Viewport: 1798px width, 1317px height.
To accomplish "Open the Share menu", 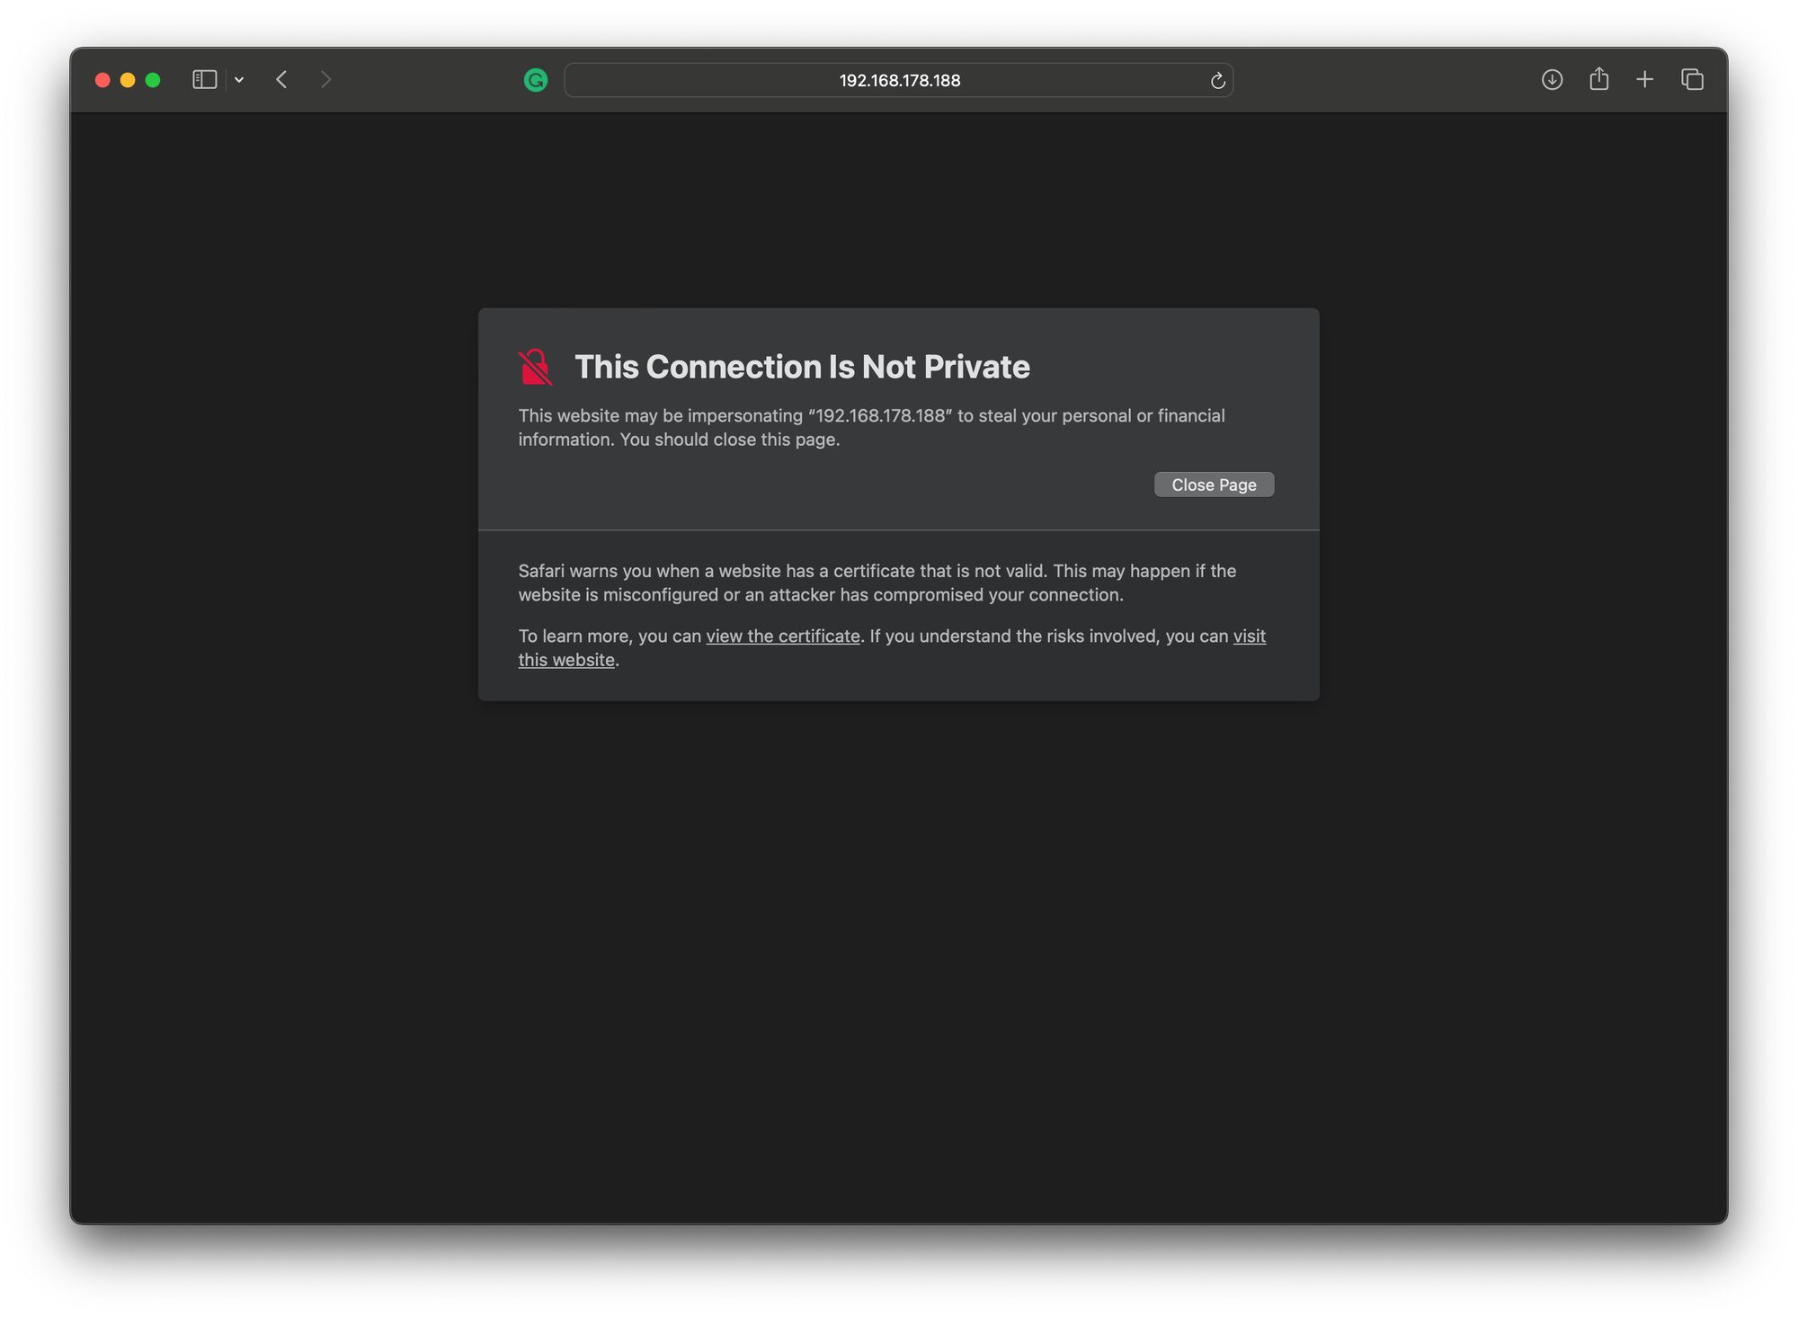I will click(1598, 79).
